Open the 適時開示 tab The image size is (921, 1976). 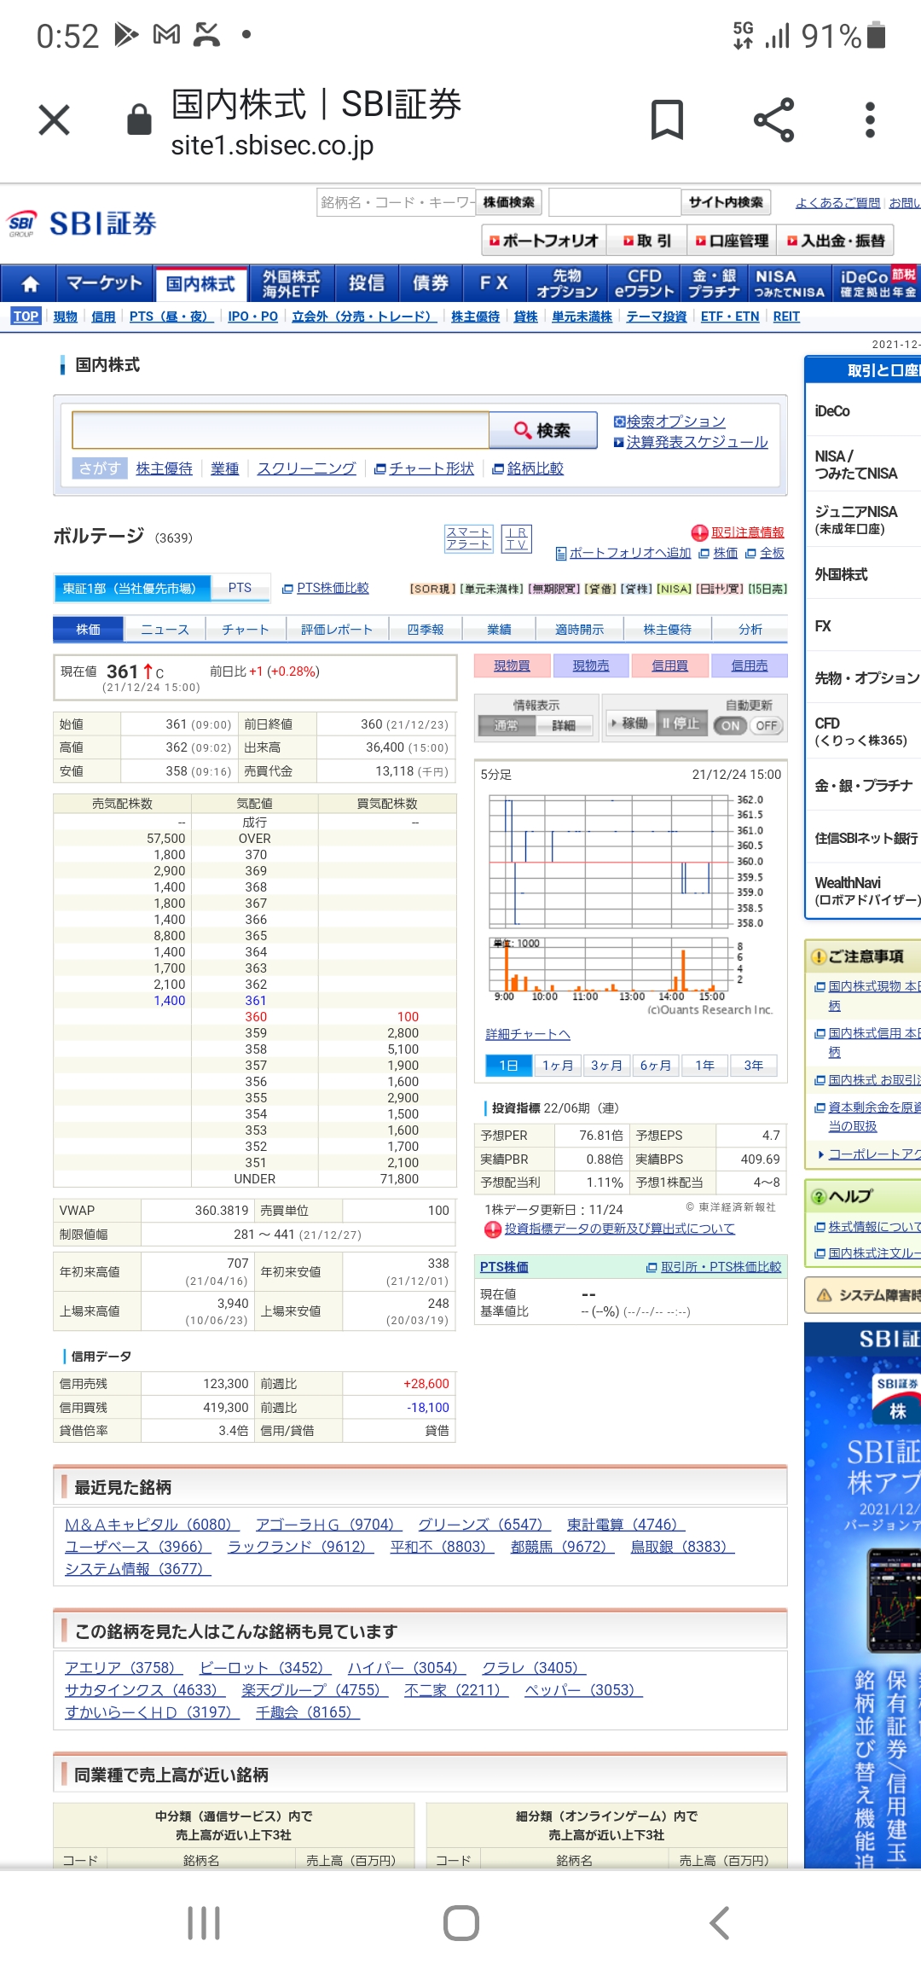579,629
